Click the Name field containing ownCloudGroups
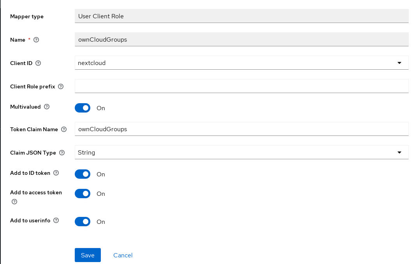415x264 pixels. coord(241,39)
